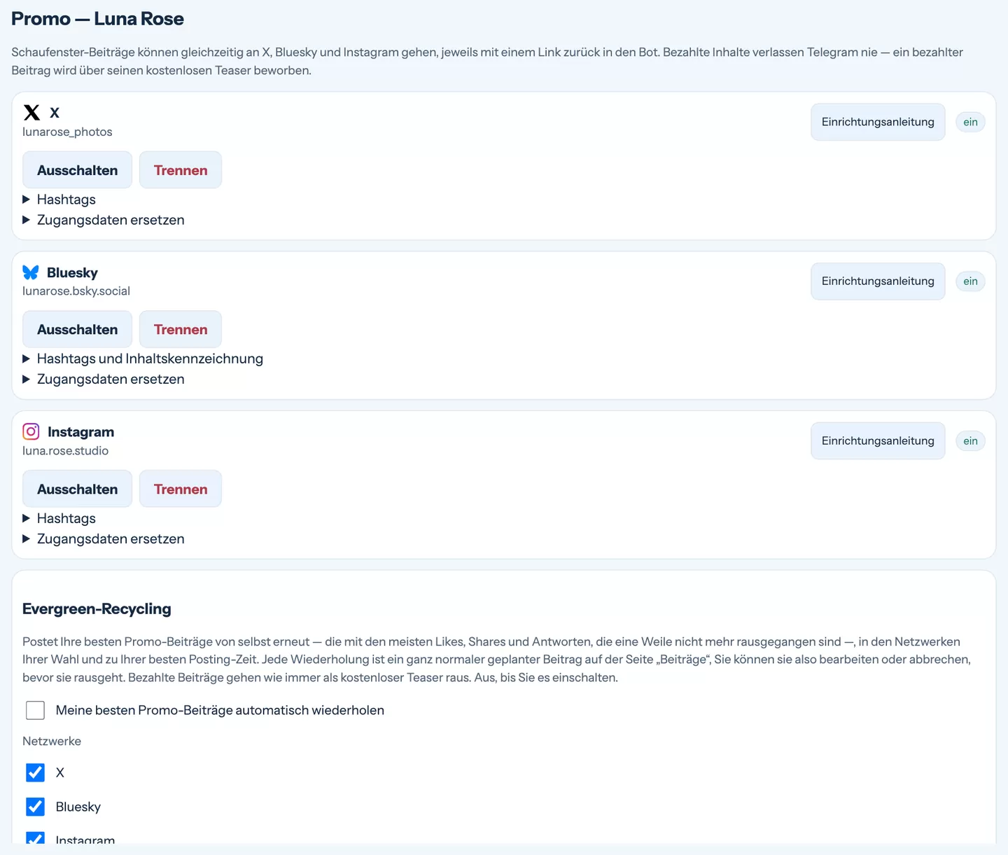Disconnect the X account via Trennen
The height and width of the screenshot is (855, 1008).
tap(181, 170)
